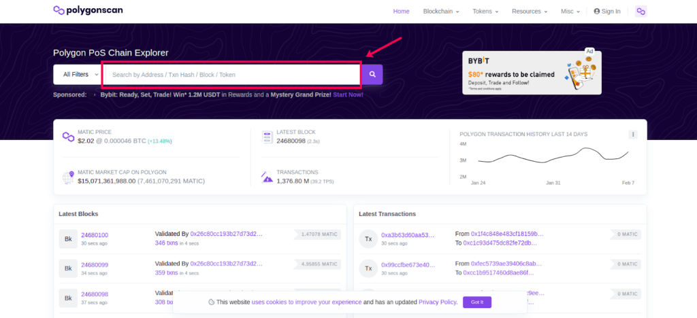Click the MATIC price value $2.02
697x318 pixels.
coord(86,141)
